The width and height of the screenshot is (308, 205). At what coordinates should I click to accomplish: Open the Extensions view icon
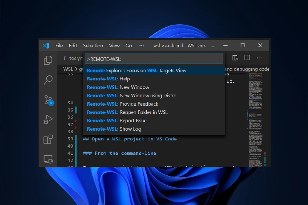point(48,140)
